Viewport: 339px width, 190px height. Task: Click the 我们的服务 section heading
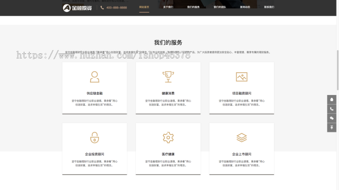168,42
